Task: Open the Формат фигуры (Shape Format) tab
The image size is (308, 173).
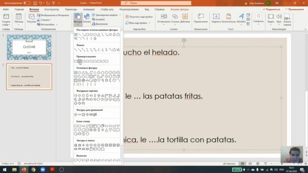Action: point(180,10)
